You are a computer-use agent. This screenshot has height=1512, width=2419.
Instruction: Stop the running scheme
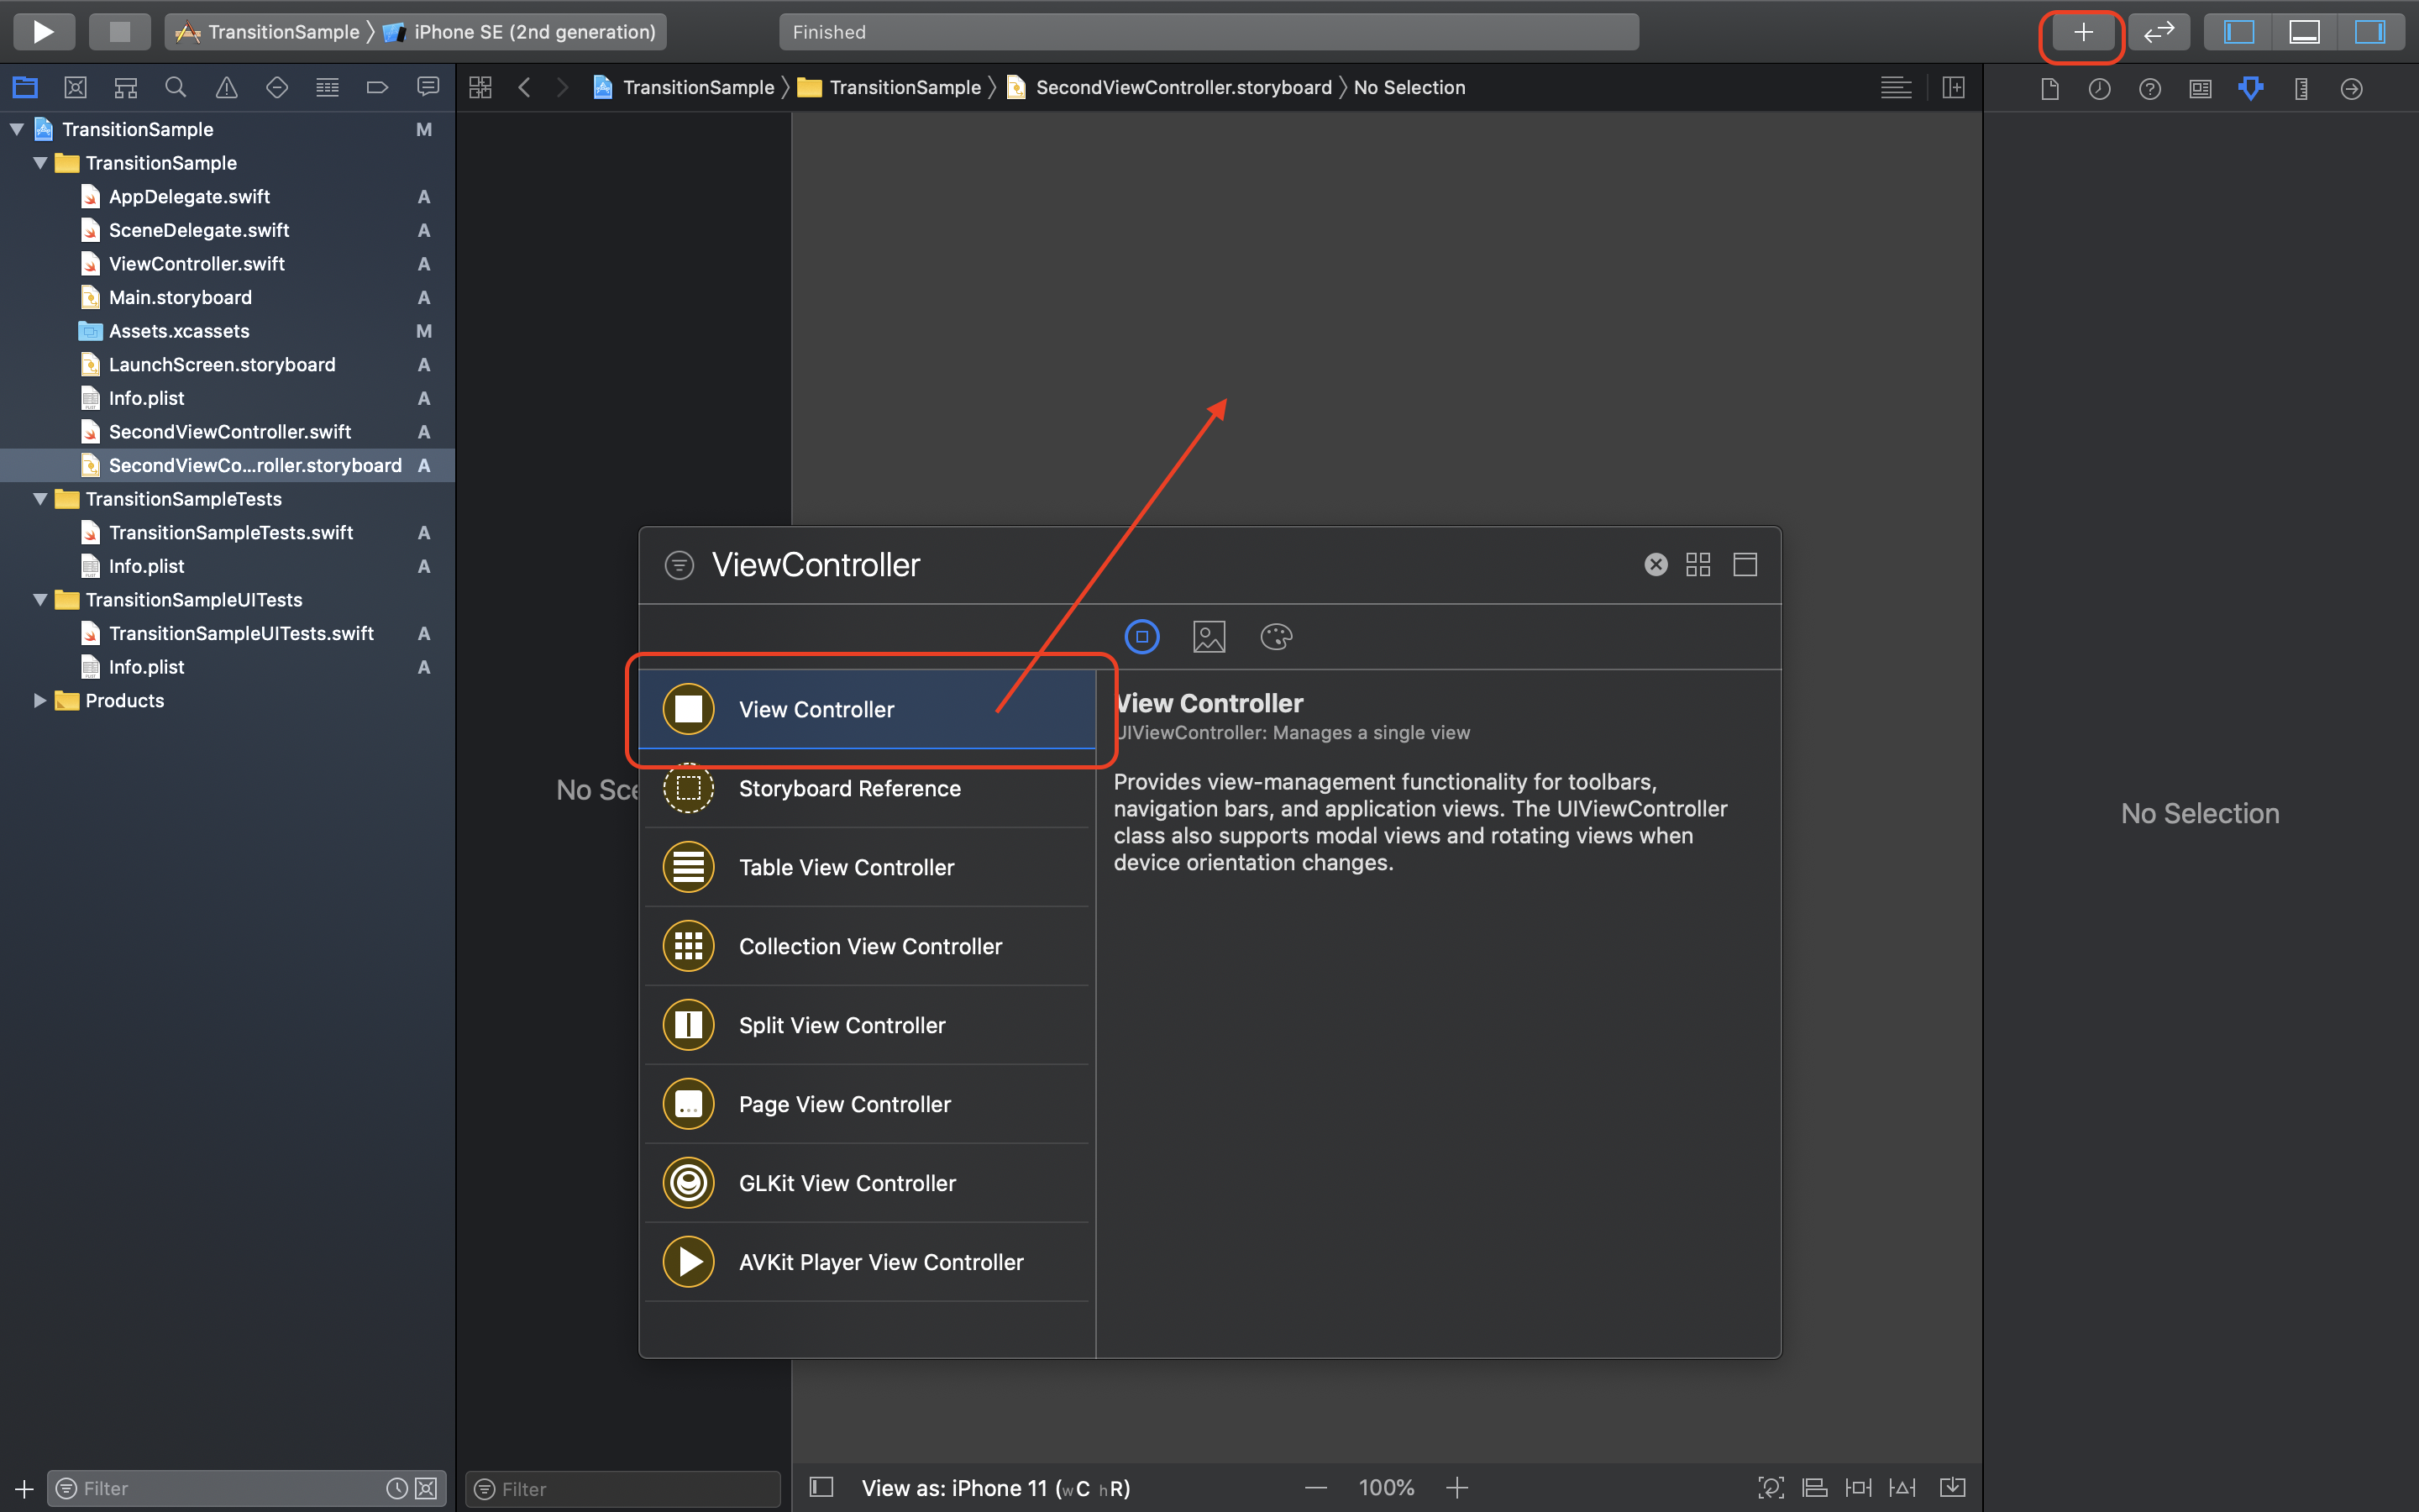(119, 32)
